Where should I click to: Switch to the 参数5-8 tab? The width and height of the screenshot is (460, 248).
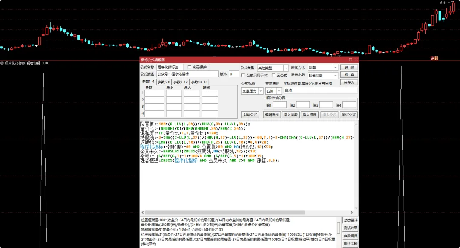pyautogui.click(x=164, y=82)
